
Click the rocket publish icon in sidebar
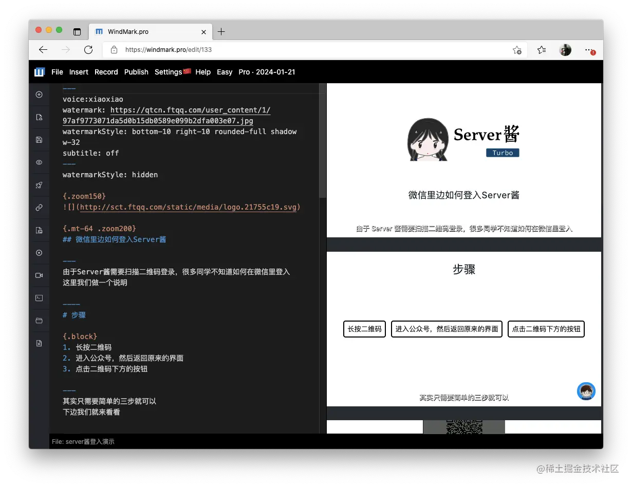click(x=39, y=185)
